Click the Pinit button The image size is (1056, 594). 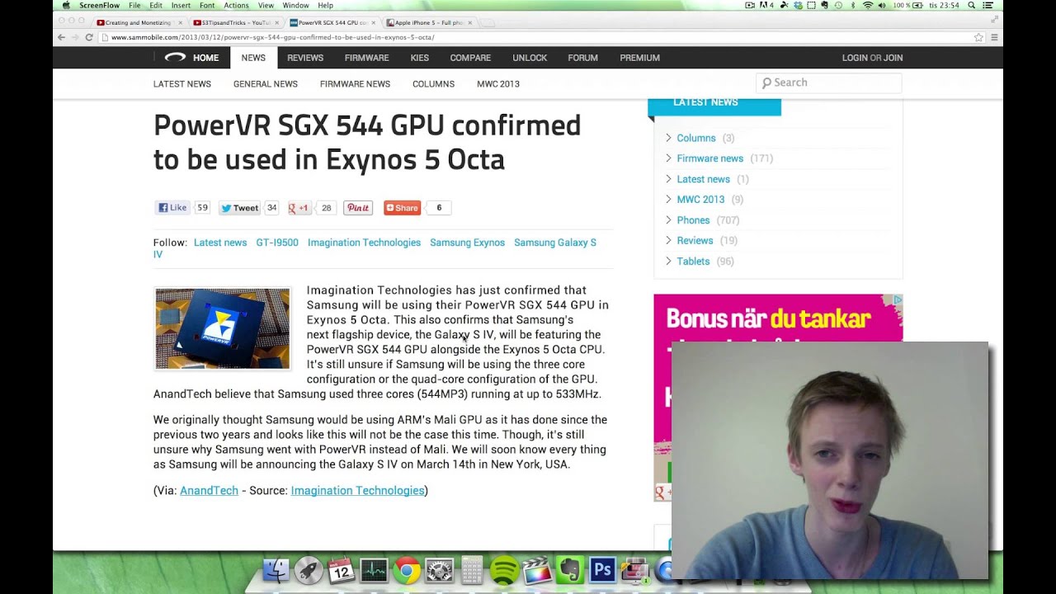click(x=358, y=208)
